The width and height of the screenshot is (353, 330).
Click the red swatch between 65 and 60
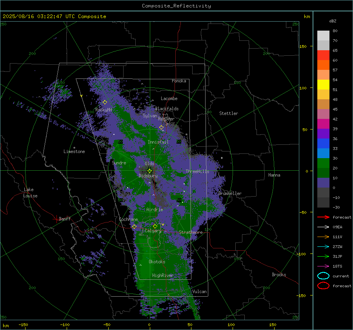pos(323,55)
